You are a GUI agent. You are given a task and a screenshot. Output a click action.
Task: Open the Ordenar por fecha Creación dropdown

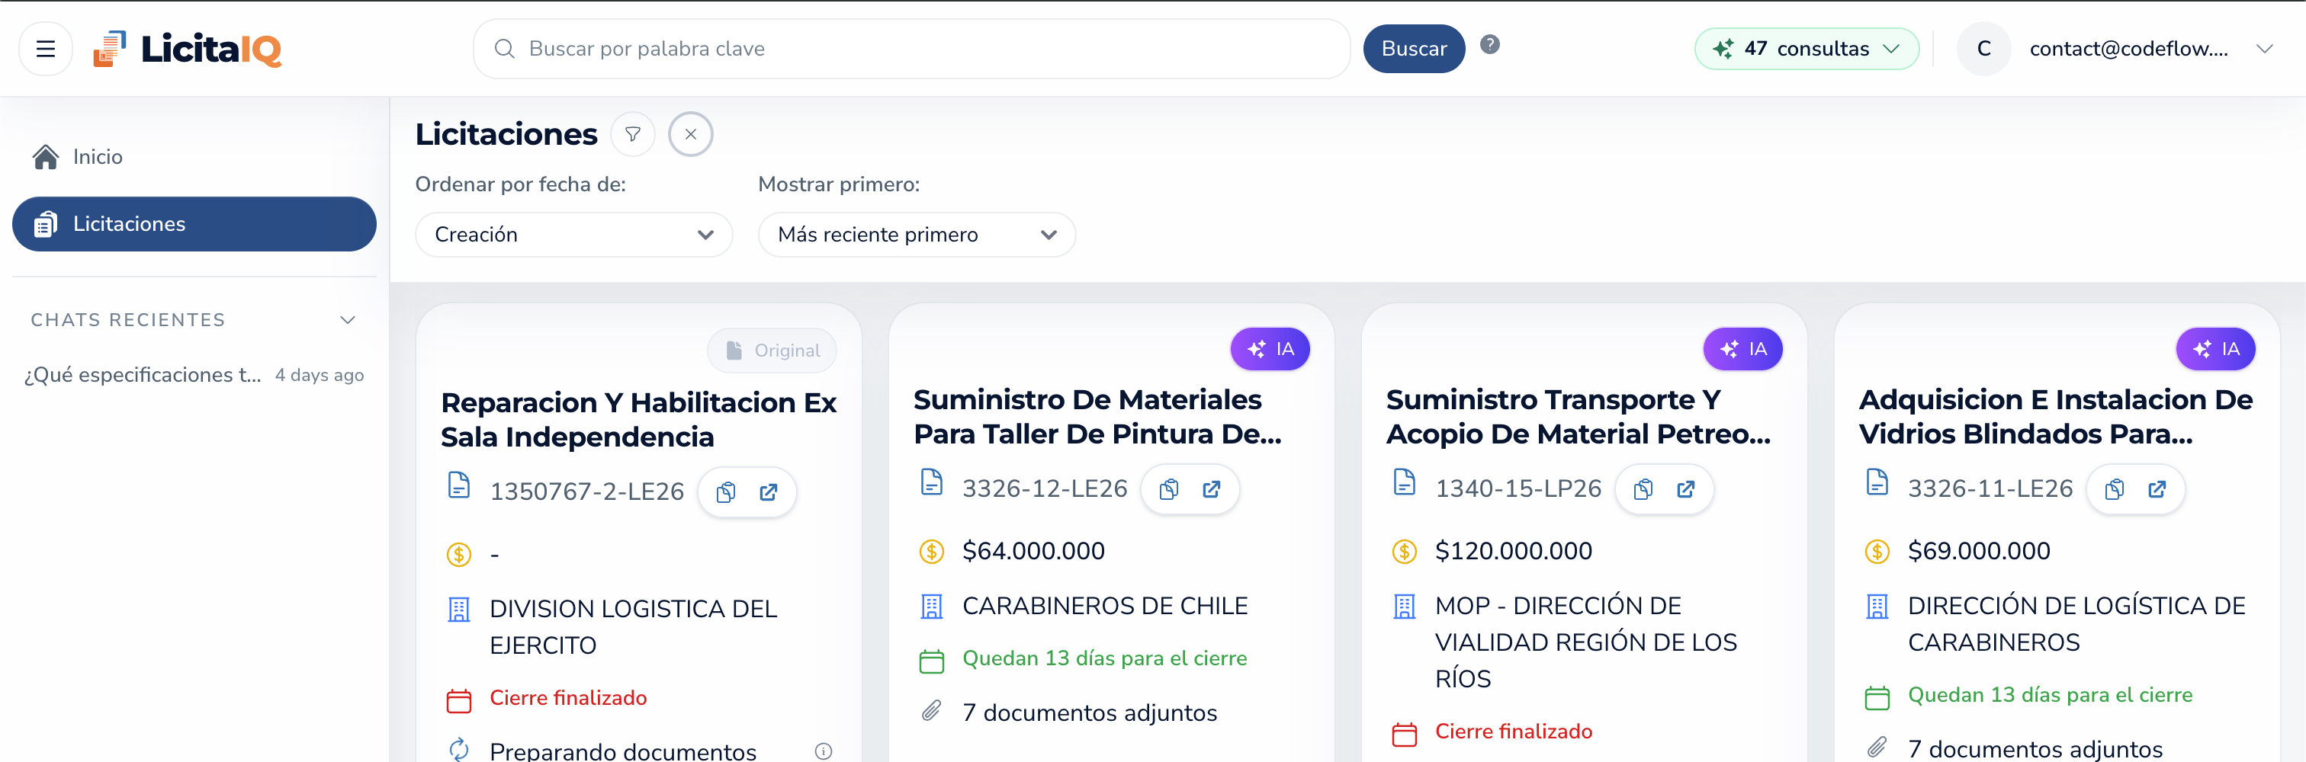(x=573, y=235)
